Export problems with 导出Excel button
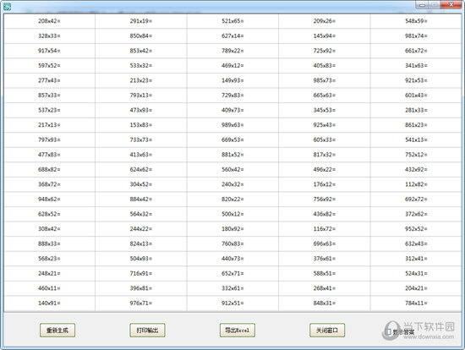This screenshot has height=350, width=465. point(238,330)
